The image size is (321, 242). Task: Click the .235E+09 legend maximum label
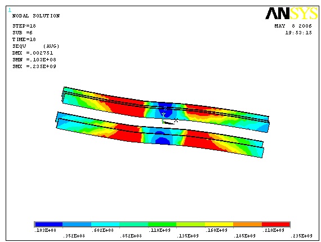pos(301,236)
